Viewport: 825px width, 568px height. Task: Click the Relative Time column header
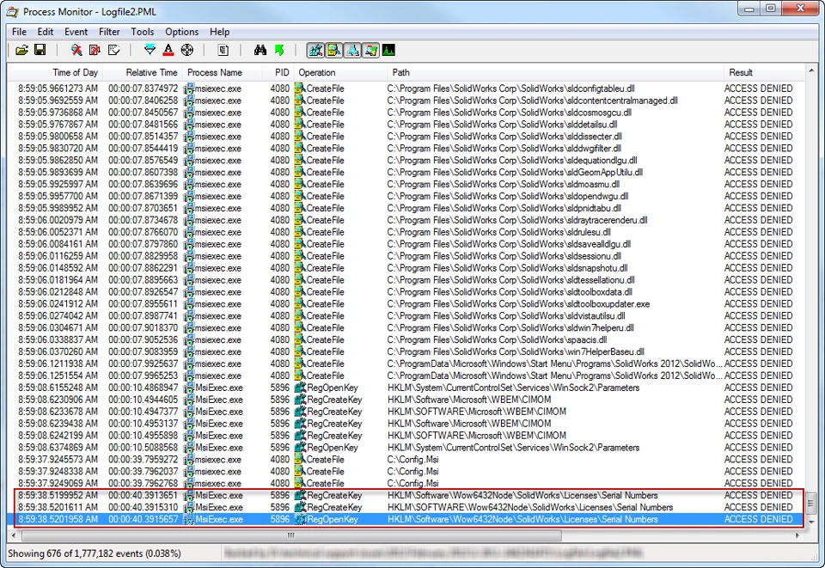click(142, 72)
